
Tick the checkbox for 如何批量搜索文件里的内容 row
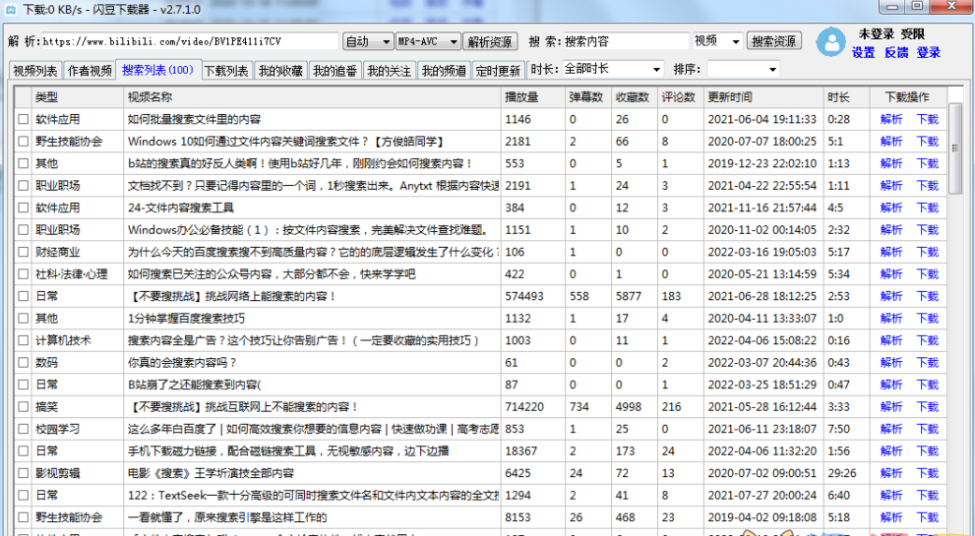[x=23, y=119]
